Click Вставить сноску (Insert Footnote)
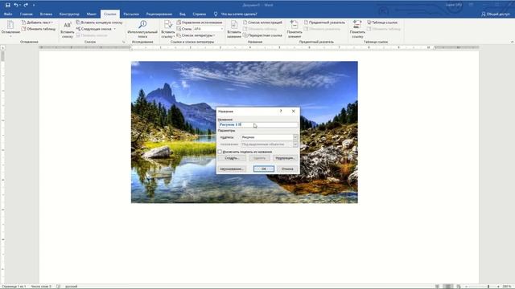Viewport: 515px width, 289px height. point(68,30)
